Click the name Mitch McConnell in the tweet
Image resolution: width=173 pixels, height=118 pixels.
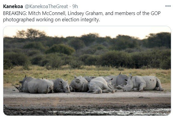click(47, 13)
